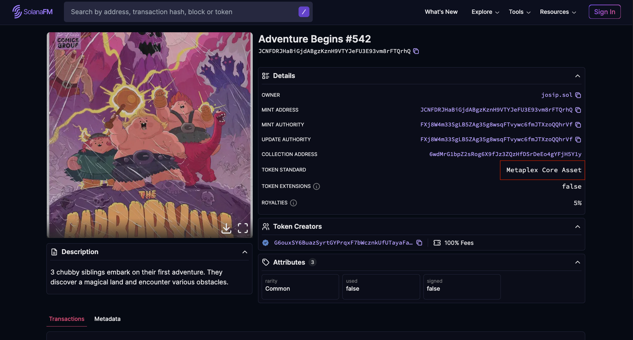633x340 pixels.
Task: Copy the owner josip.sol address
Action: [578, 95]
